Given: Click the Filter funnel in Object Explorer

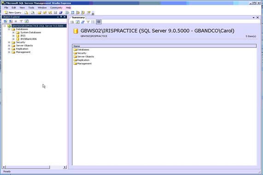Looking at the screenshot, I should (x=21, y=21).
